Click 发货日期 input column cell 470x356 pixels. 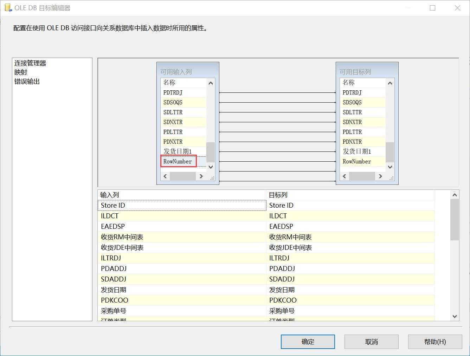point(182,290)
